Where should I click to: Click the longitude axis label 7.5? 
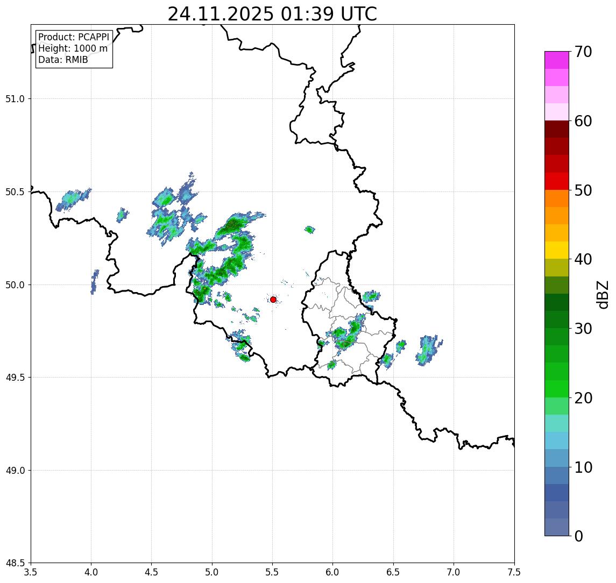pos(514,572)
